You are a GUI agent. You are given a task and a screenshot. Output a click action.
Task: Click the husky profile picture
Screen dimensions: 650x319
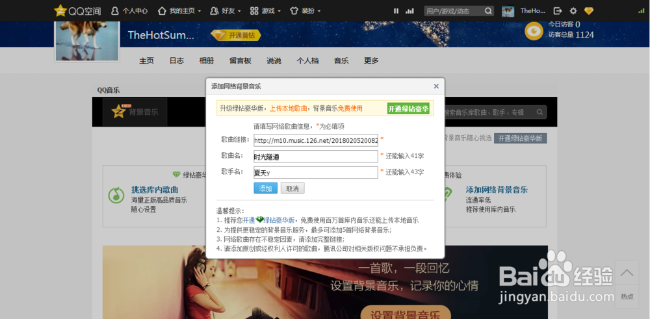pos(87,40)
